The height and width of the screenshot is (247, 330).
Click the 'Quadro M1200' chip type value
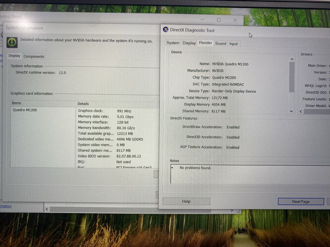click(x=224, y=78)
